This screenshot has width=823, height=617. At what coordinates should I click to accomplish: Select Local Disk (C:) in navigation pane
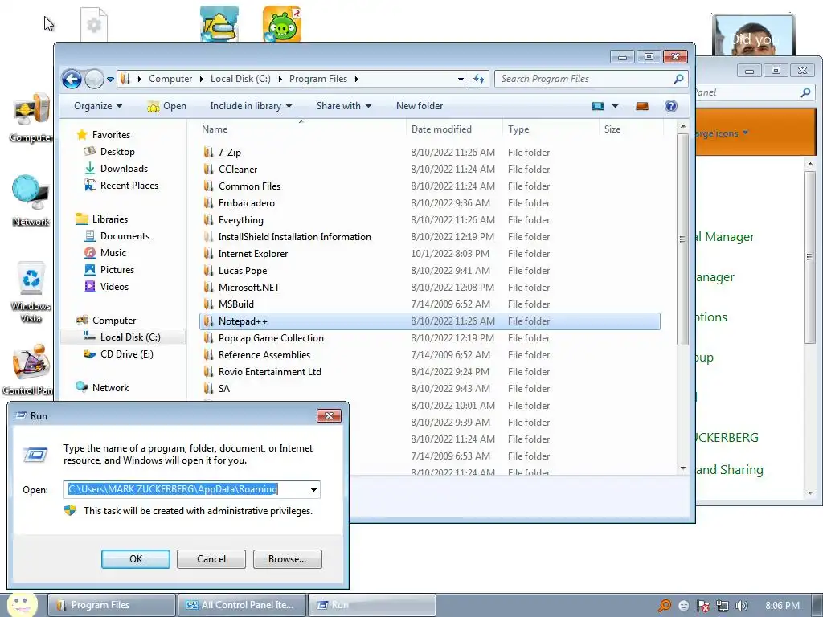pyautogui.click(x=122, y=337)
